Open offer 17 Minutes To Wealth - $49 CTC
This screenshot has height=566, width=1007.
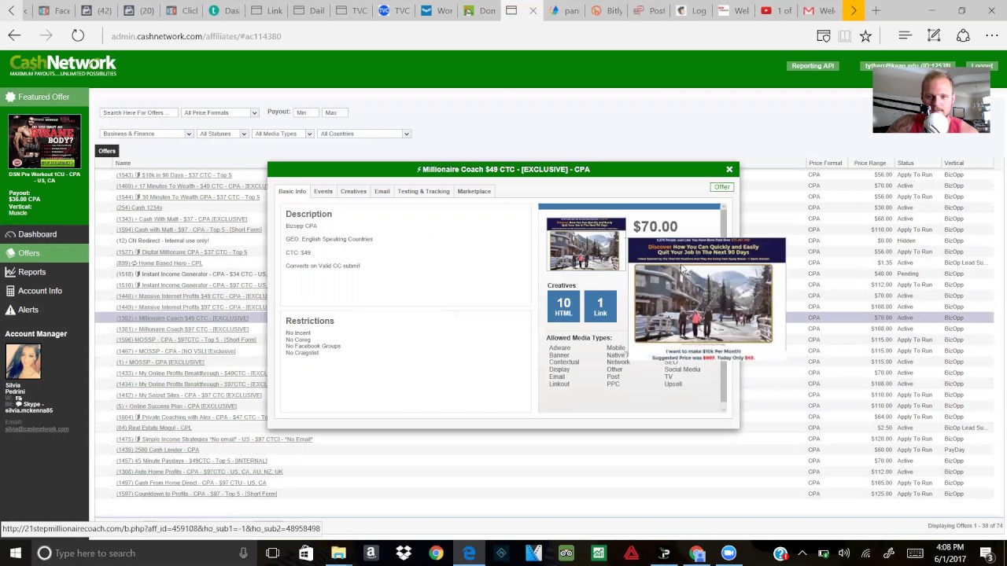(x=191, y=186)
